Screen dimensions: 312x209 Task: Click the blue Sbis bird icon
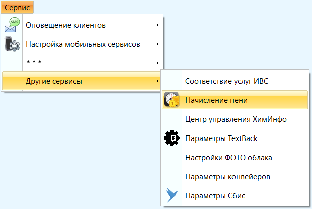172,195
